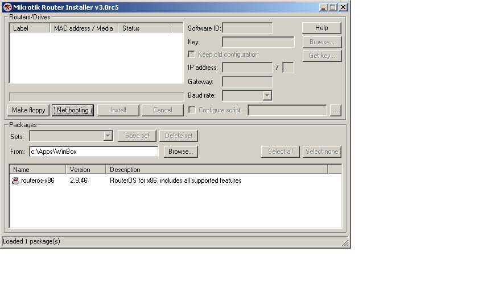Sort routers by Label column header

click(x=30, y=28)
